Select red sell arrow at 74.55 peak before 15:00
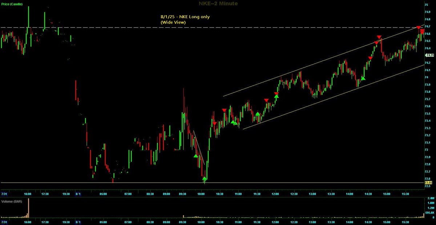The width and height of the screenshot is (436, 225). (379, 37)
